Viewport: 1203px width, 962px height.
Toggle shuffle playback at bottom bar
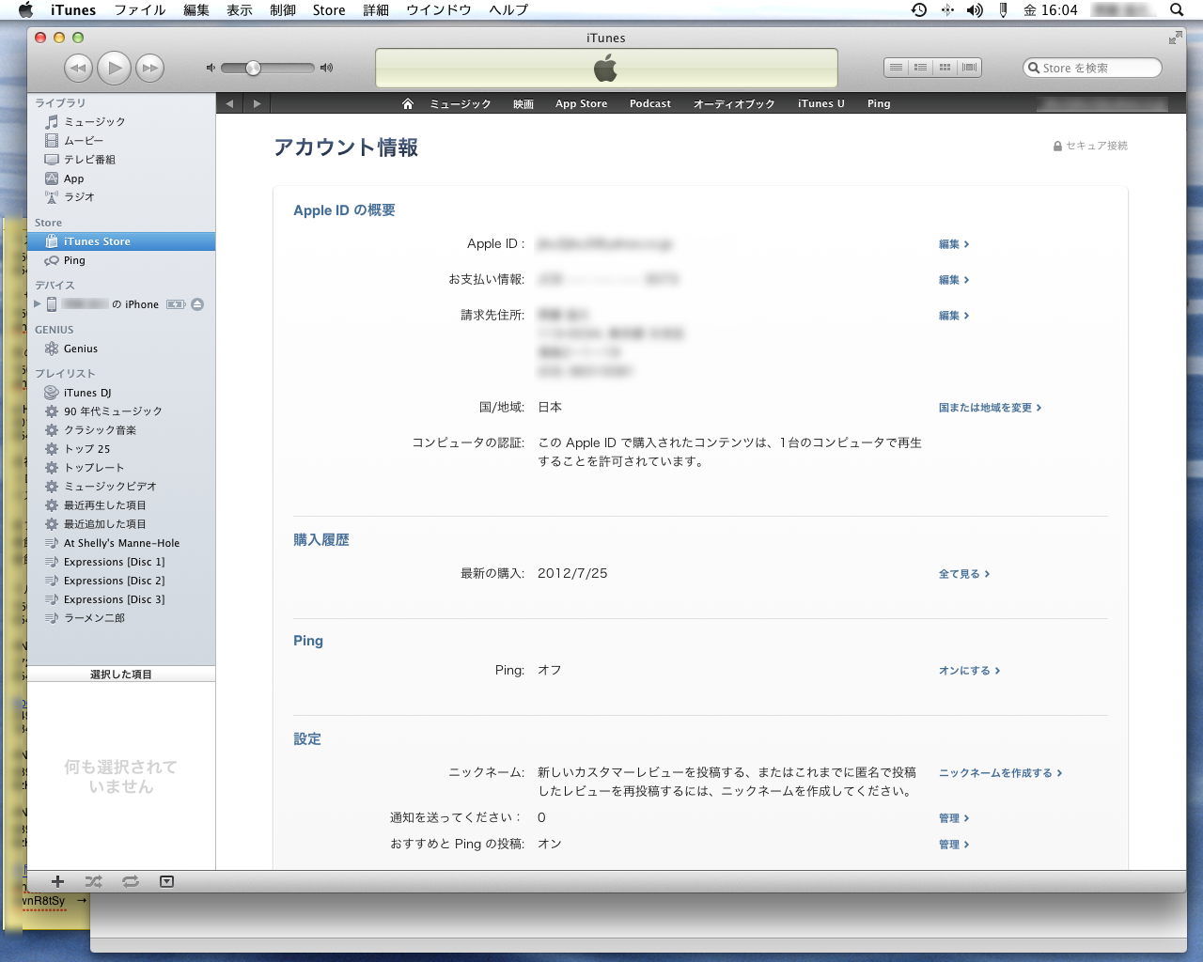click(93, 881)
